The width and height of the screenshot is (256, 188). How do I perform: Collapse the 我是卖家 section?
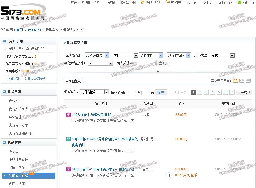pyautogui.click(x=4, y=142)
